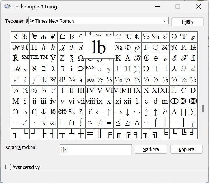Image resolution: width=209 pixels, height=184 pixels.
Task: Click the character grid scrollbar thumb
Action: coord(203,108)
